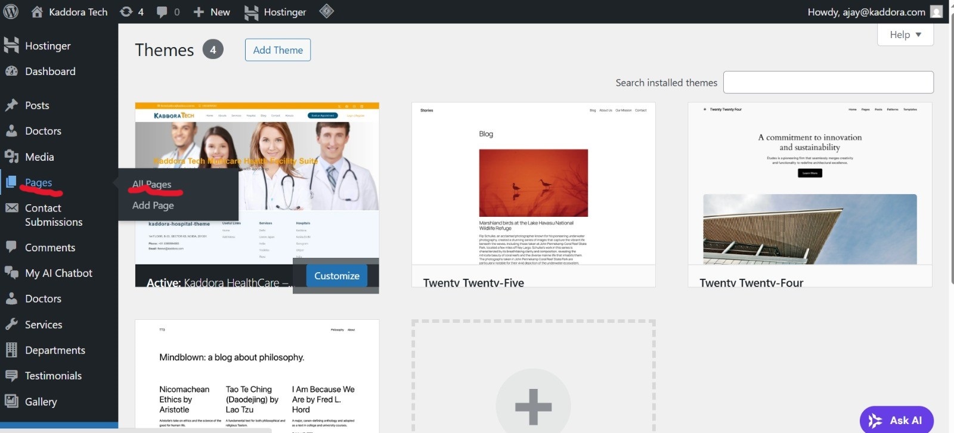954x433 pixels.
Task: Choose Add Page in the submenu
Action: click(x=153, y=205)
